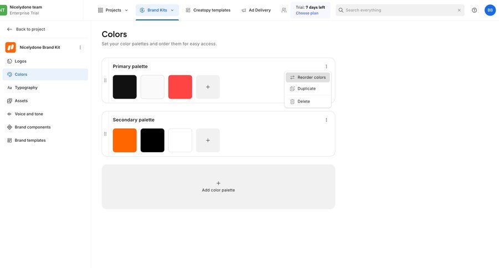Go to Typography section

click(45, 87)
